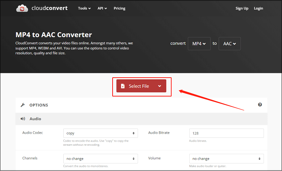Click the Audio Bitrate label
The width and height of the screenshot is (282, 171).
pos(159,133)
